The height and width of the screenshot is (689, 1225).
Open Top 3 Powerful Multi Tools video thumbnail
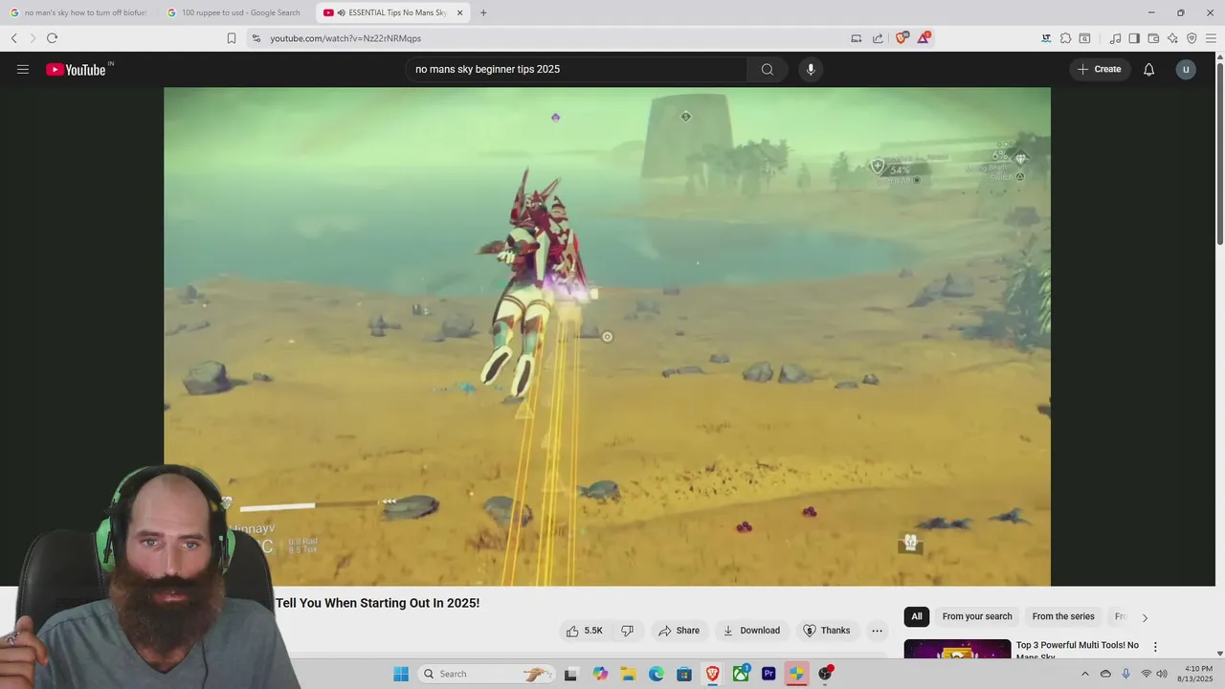click(x=957, y=649)
